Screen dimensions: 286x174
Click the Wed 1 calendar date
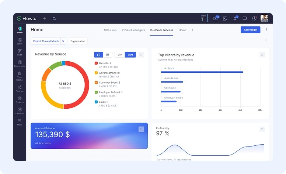click(x=202, y=18)
